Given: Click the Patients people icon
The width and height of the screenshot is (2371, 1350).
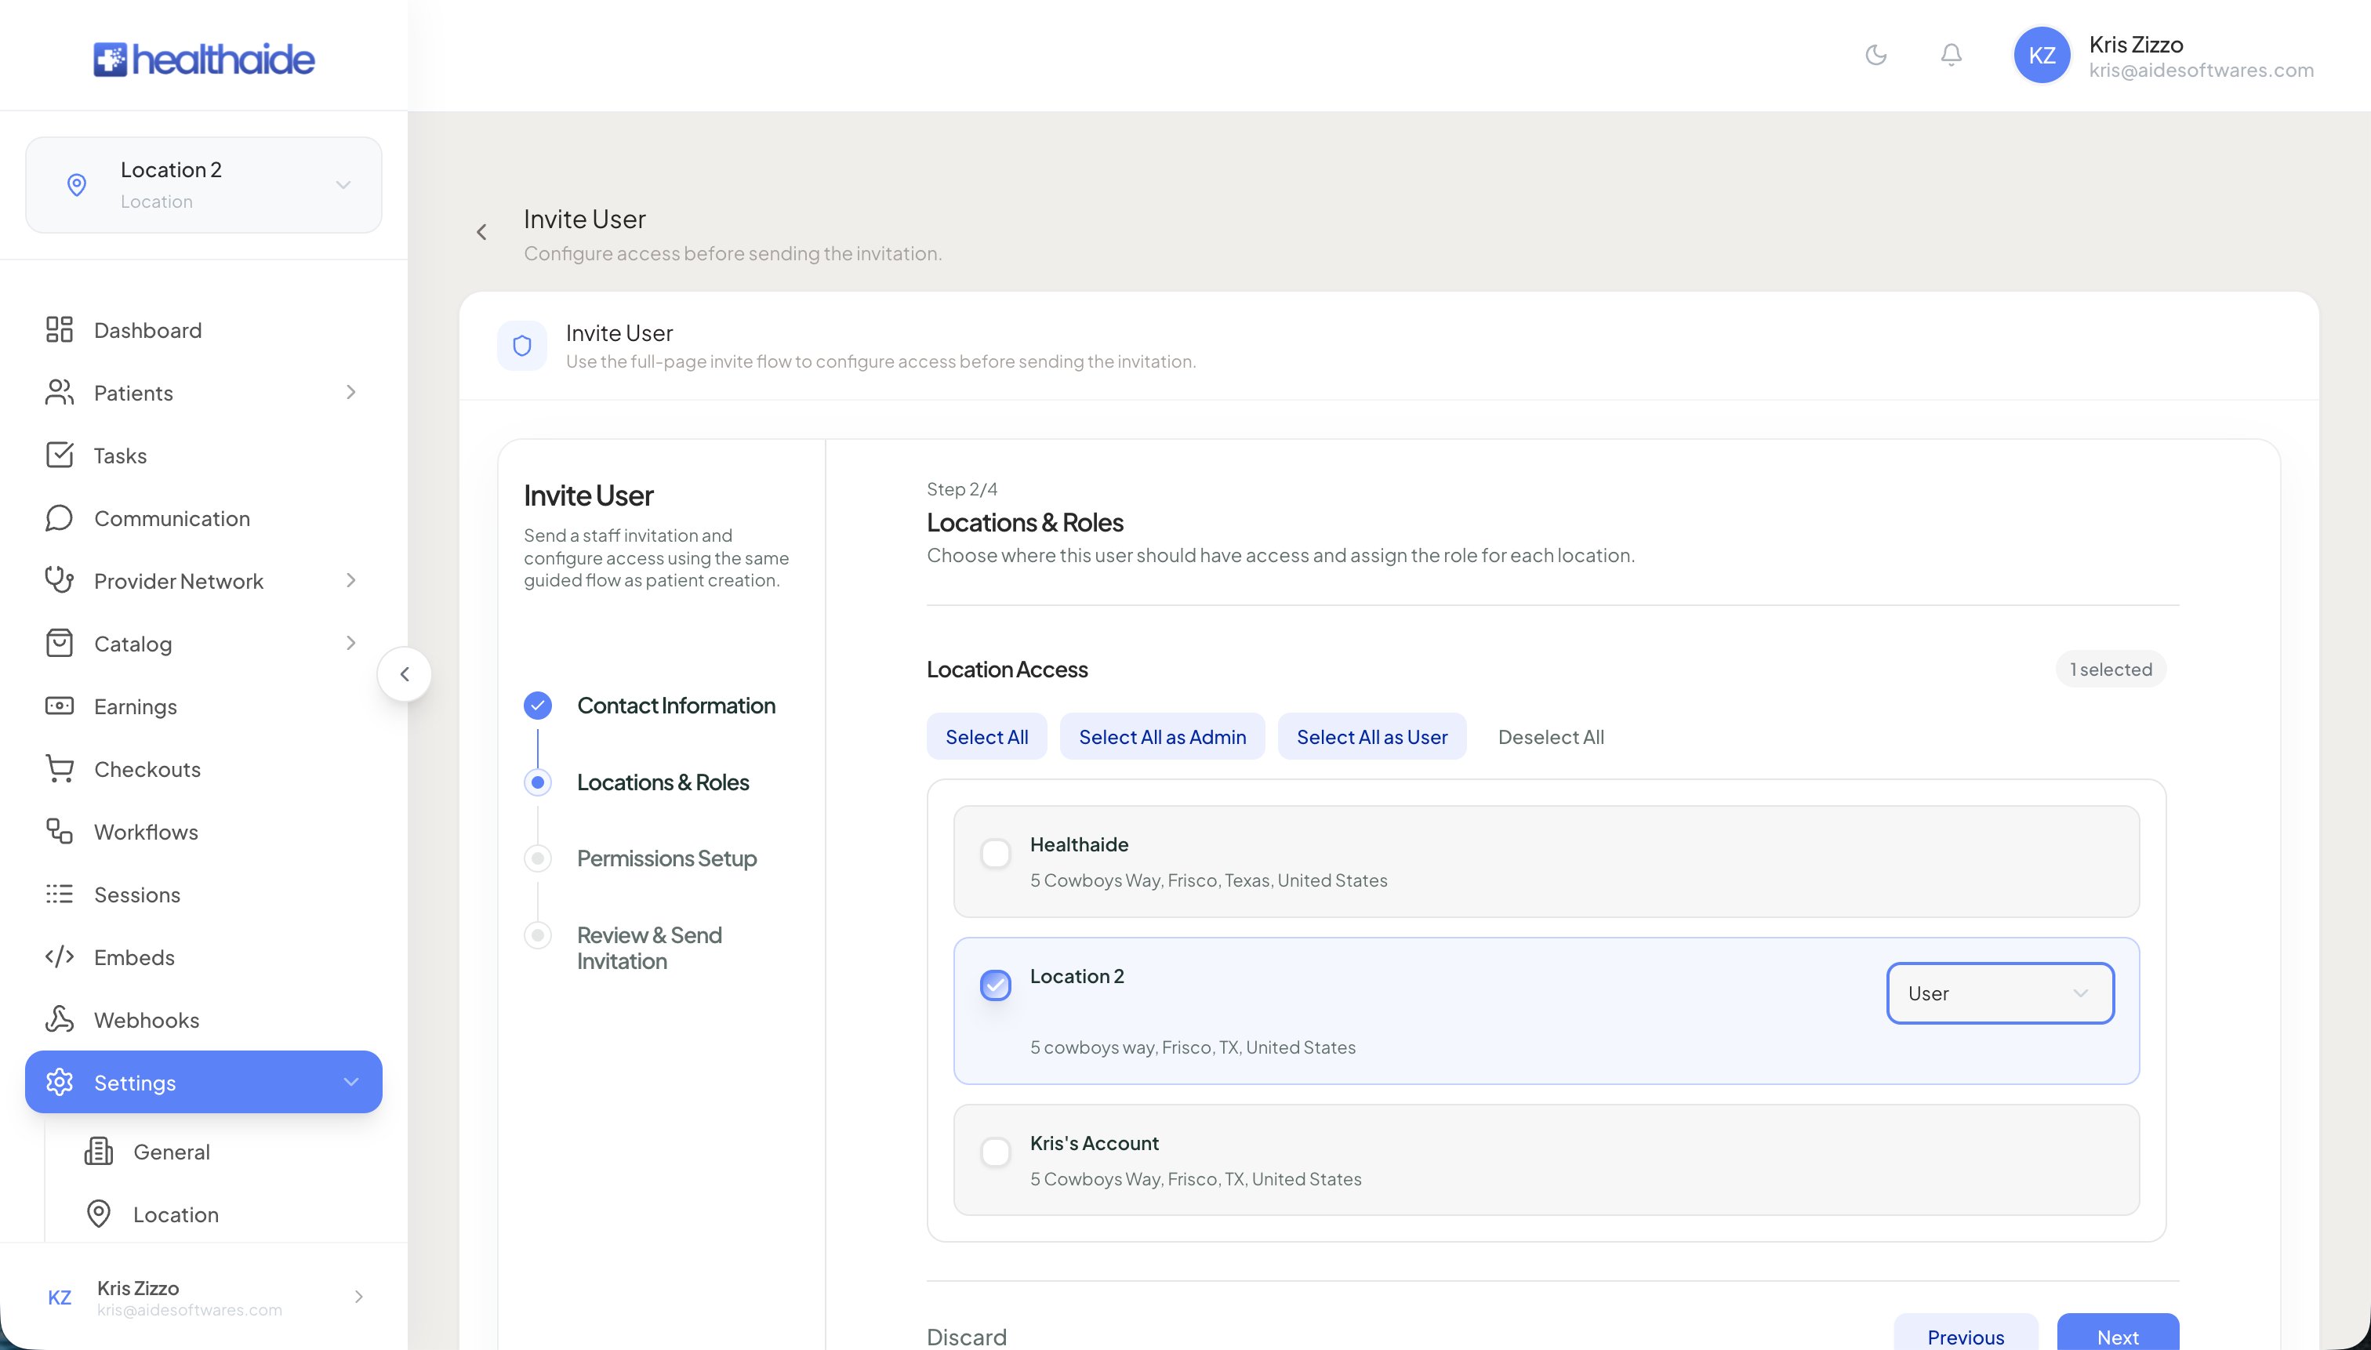Looking at the screenshot, I should tap(60, 392).
